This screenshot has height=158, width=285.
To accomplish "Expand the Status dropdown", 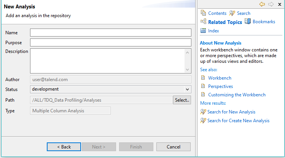I will (x=187, y=89).
